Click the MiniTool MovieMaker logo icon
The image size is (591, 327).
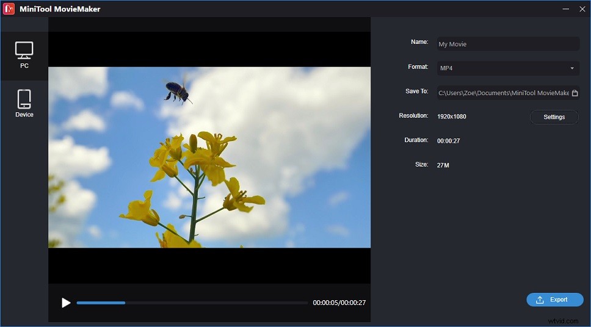click(x=9, y=9)
